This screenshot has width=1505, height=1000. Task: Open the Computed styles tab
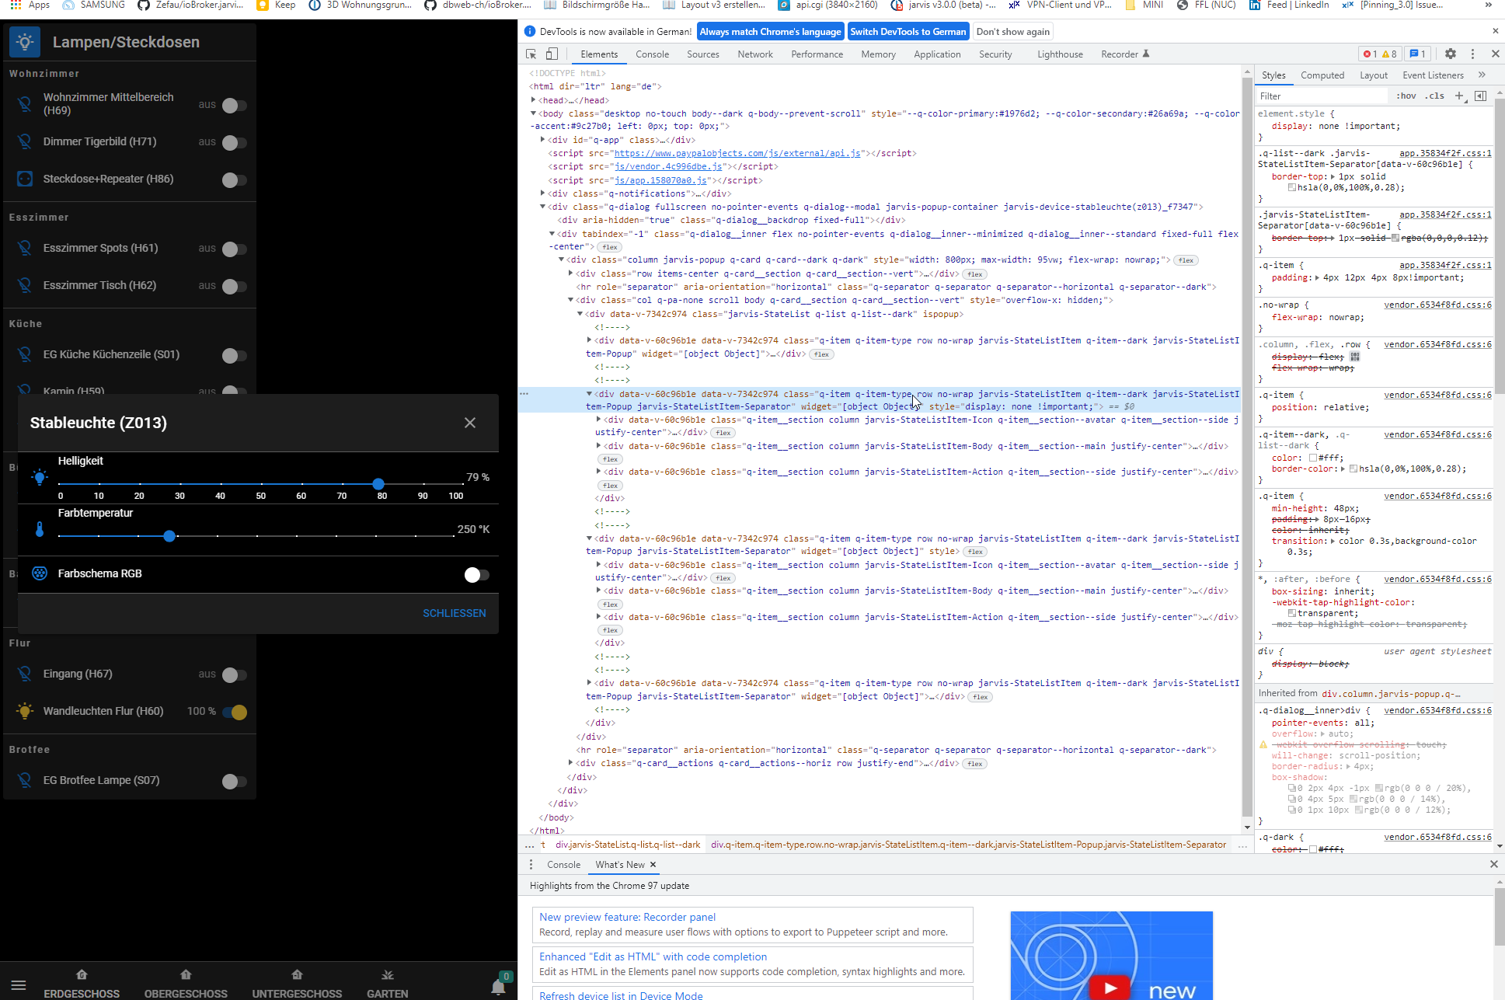coord(1322,75)
